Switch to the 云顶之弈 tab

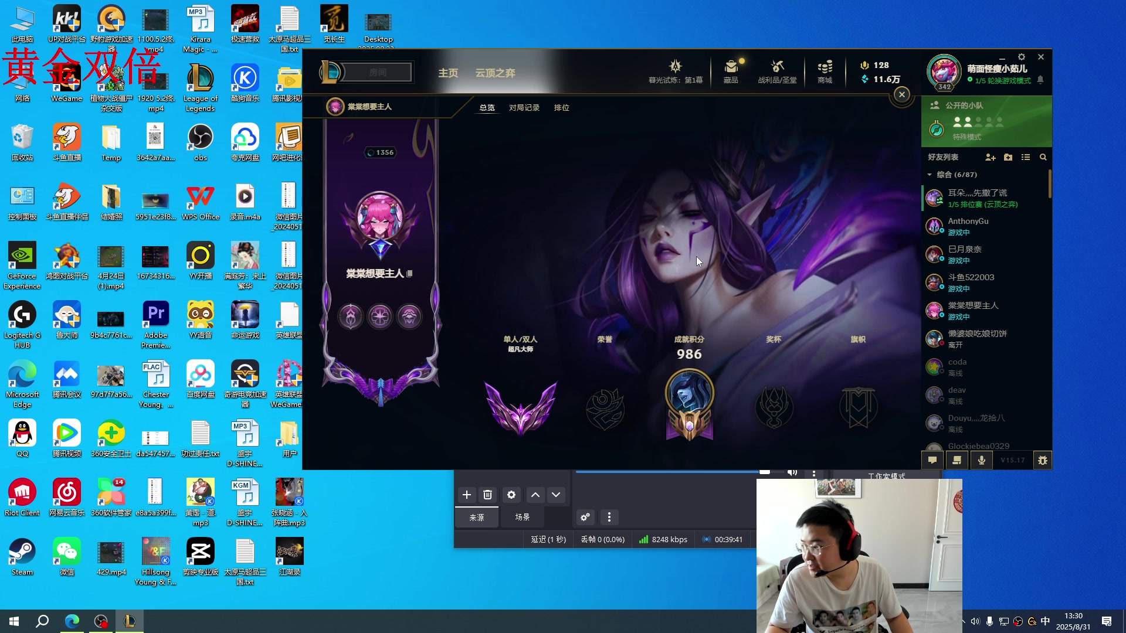(495, 73)
